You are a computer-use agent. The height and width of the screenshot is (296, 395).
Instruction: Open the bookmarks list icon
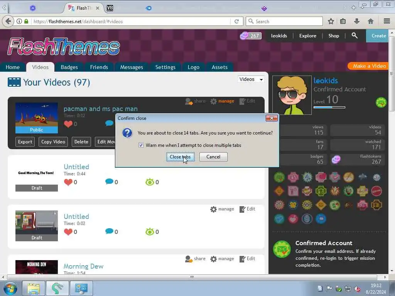343,22
